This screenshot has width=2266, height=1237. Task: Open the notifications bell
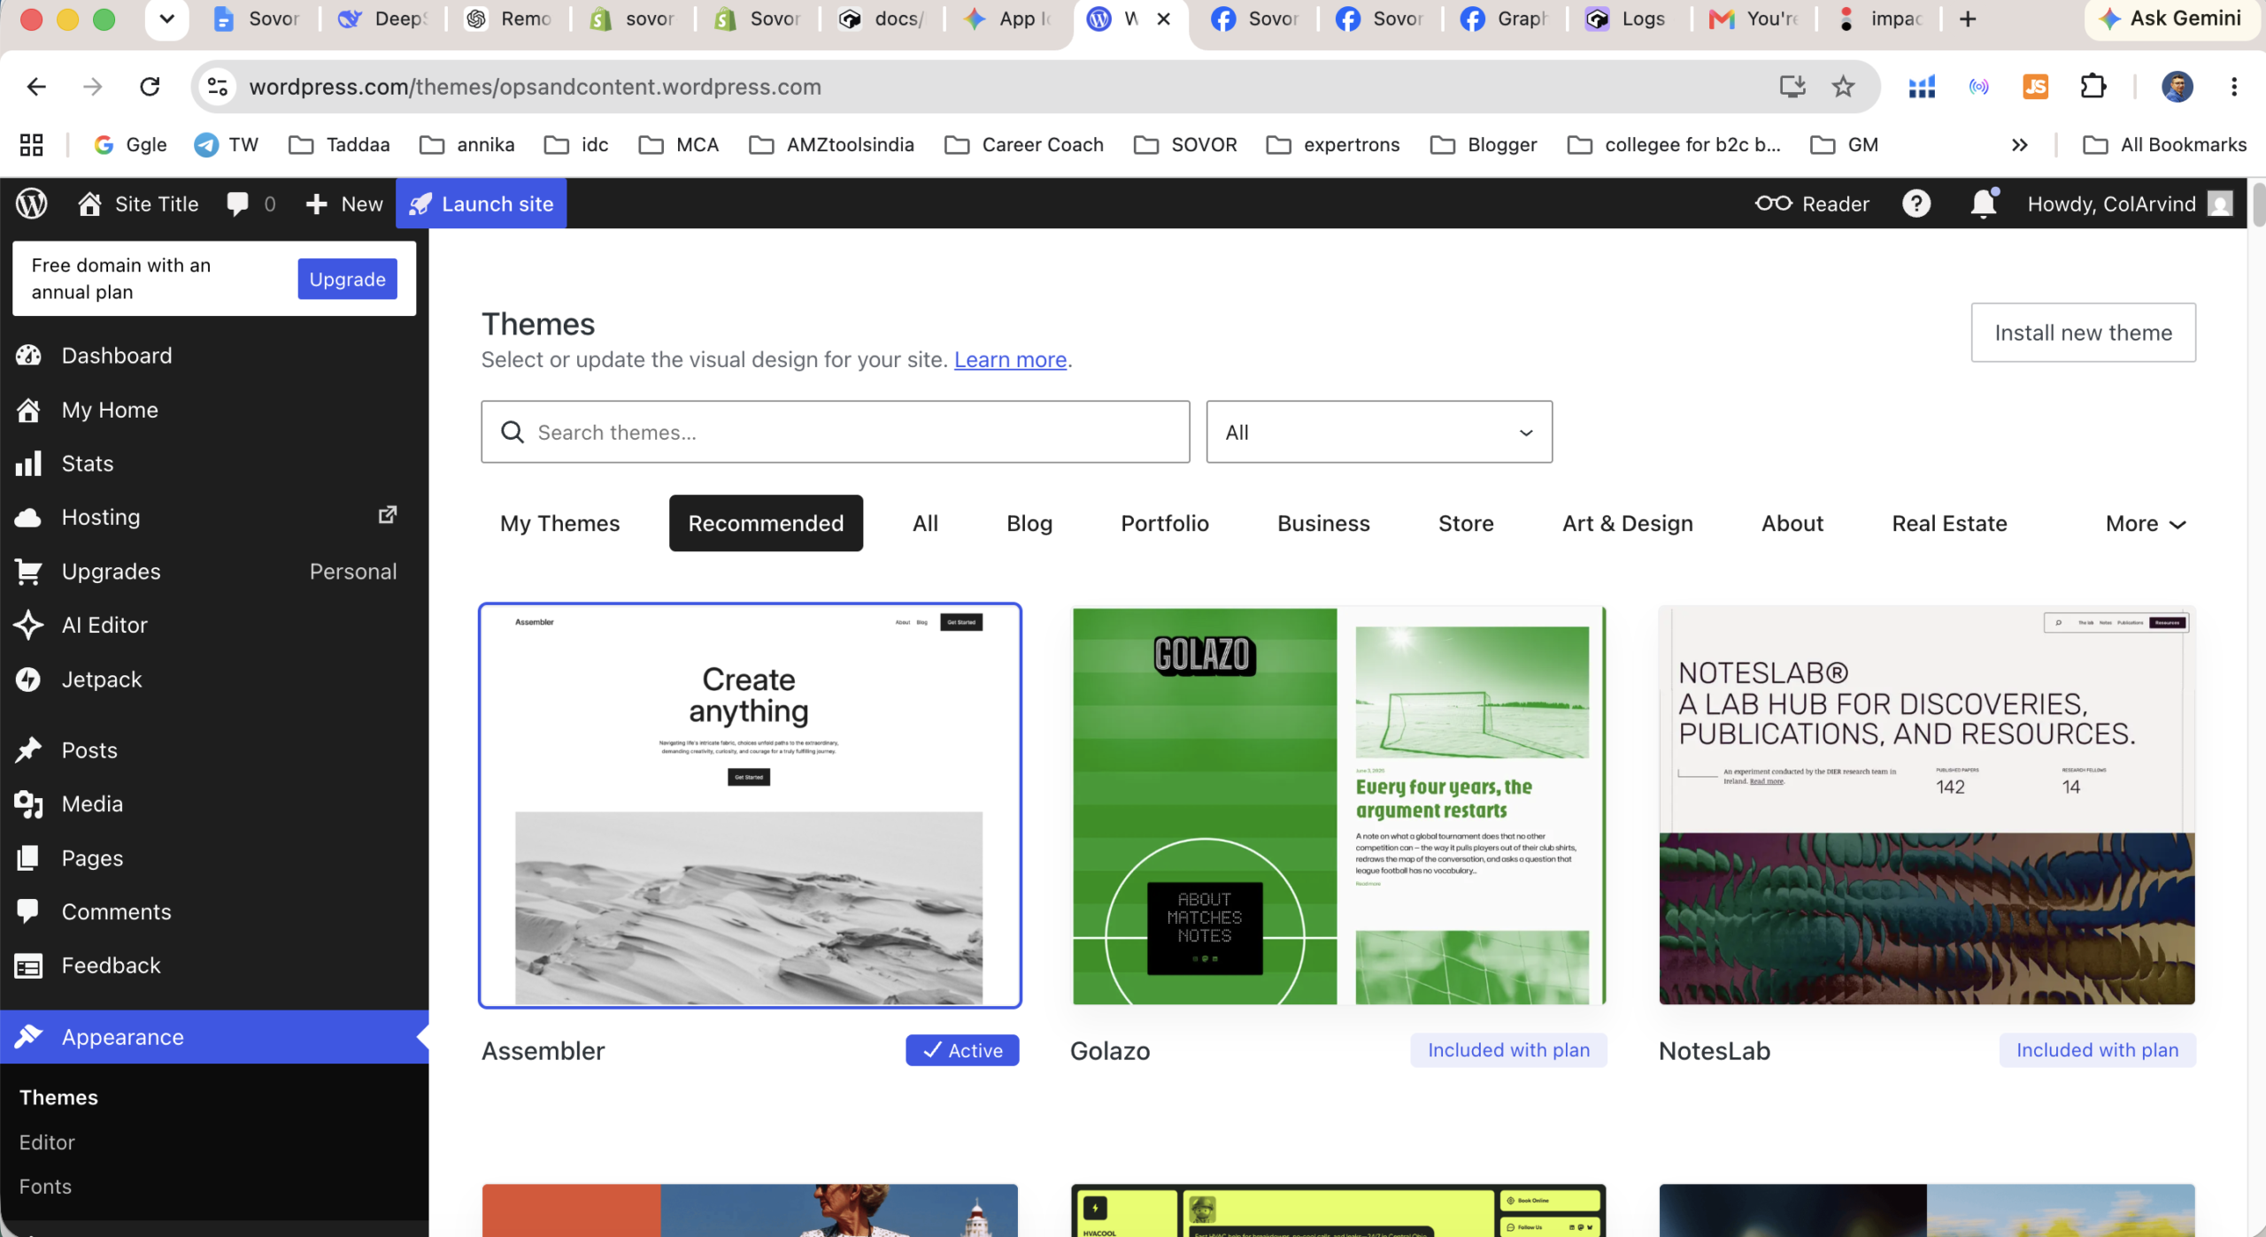(x=1984, y=204)
